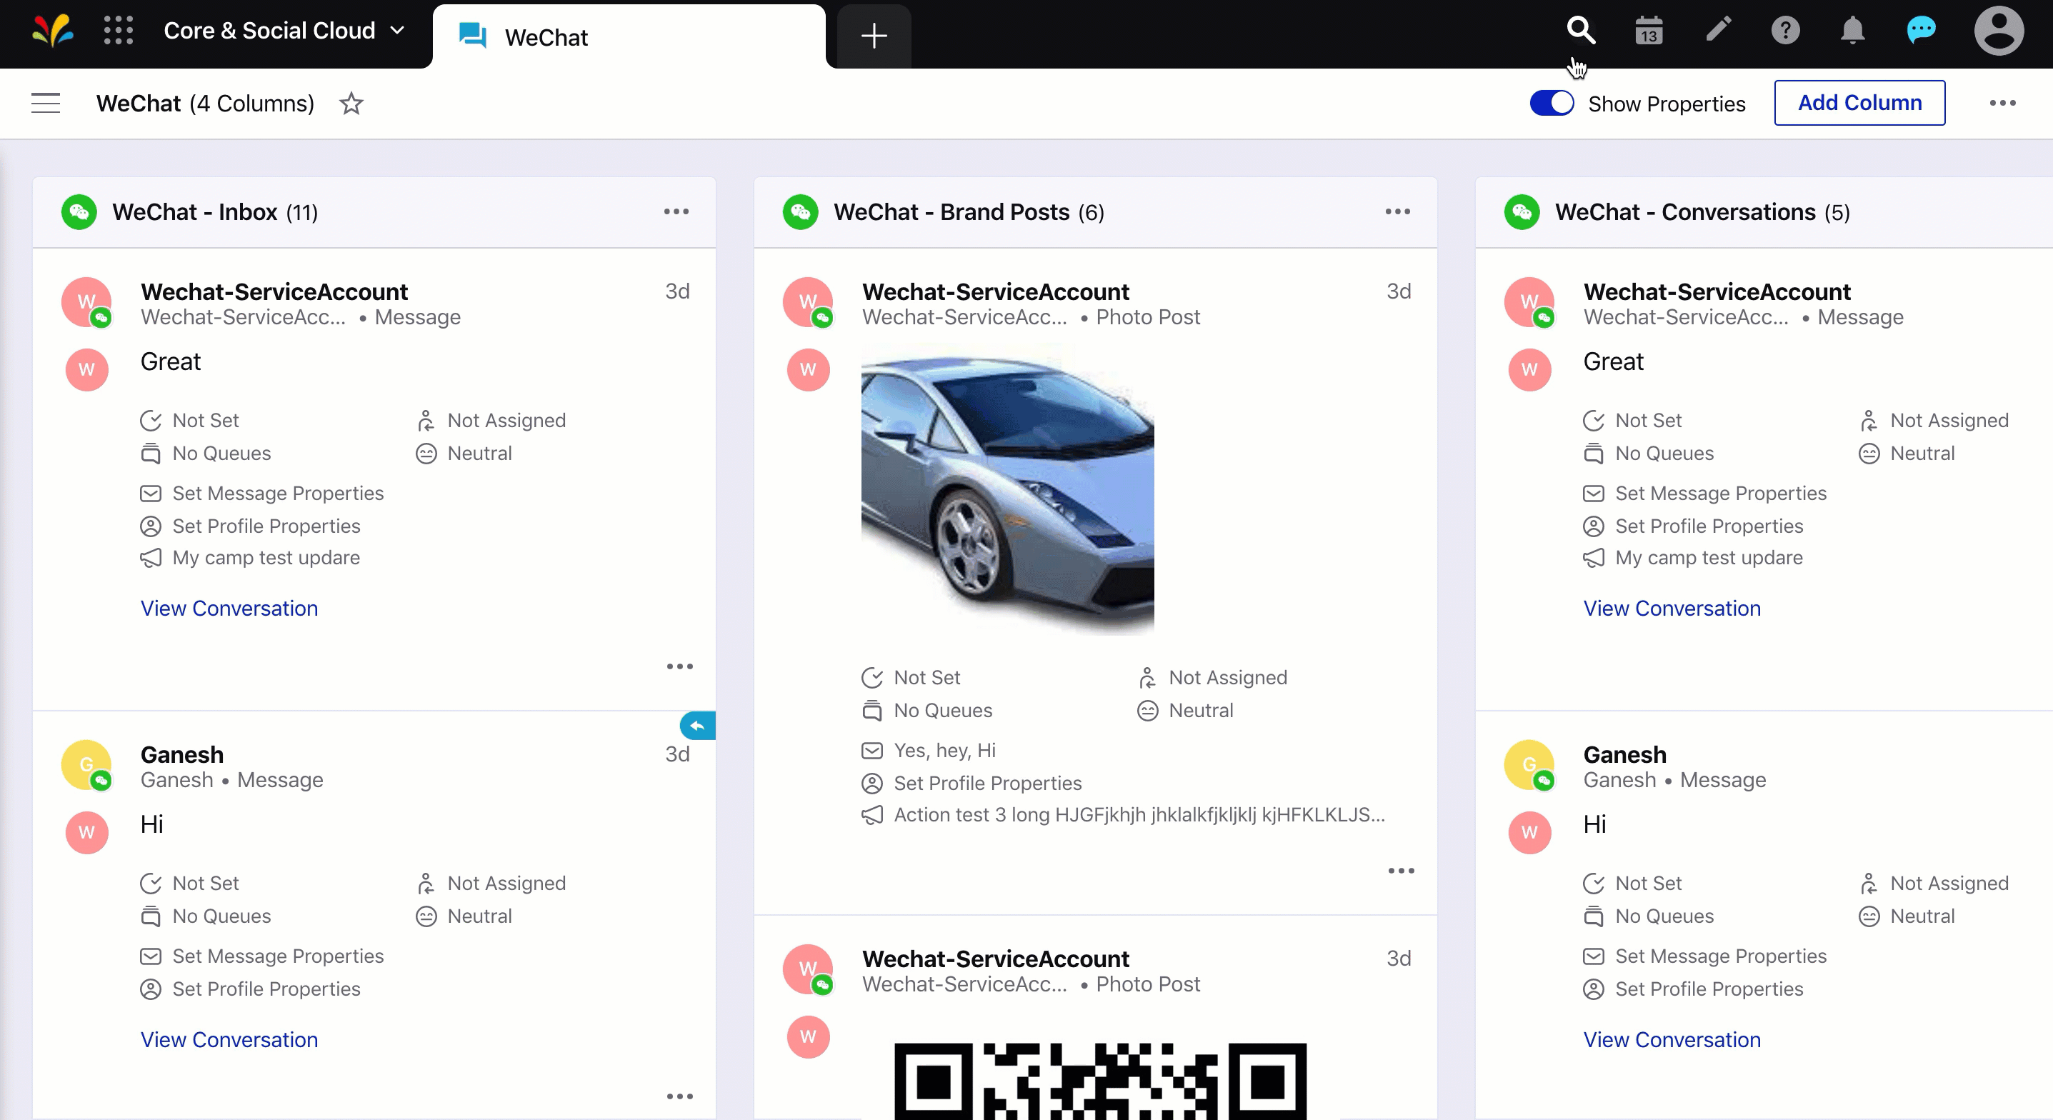Click Action test 3 long campaign text
The height and width of the screenshot is (1120, 2053).
click(x=1123, y=815)
